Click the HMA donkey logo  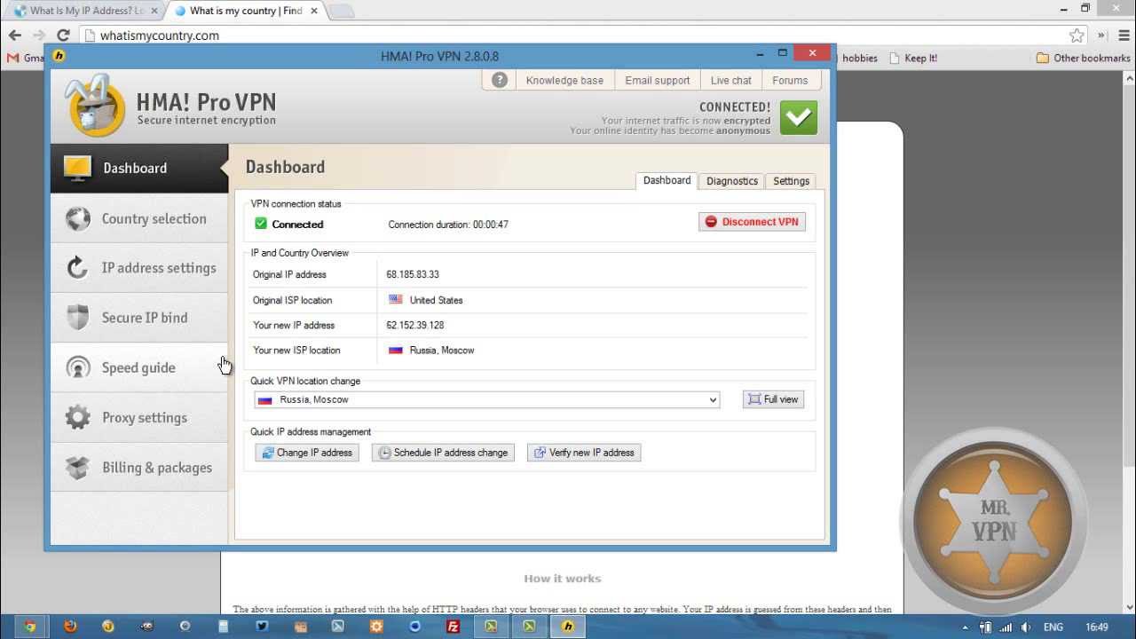[x=96, y=107]
